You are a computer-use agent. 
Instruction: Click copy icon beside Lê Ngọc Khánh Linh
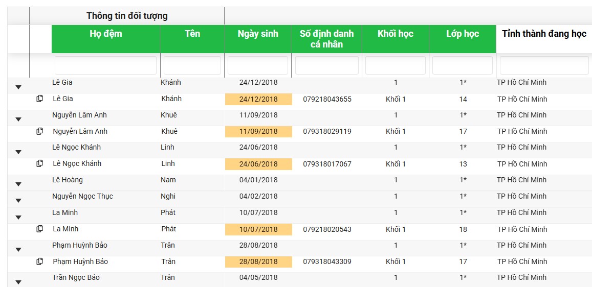40,163
